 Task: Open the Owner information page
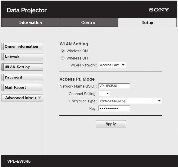(x=22, y=47)
